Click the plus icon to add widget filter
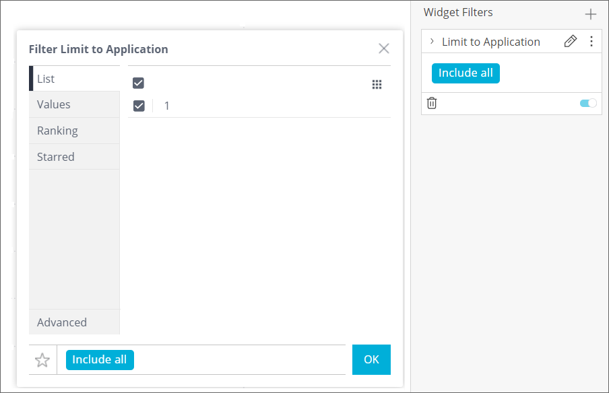This screenshot has height=393, width=609. (591, 14)
